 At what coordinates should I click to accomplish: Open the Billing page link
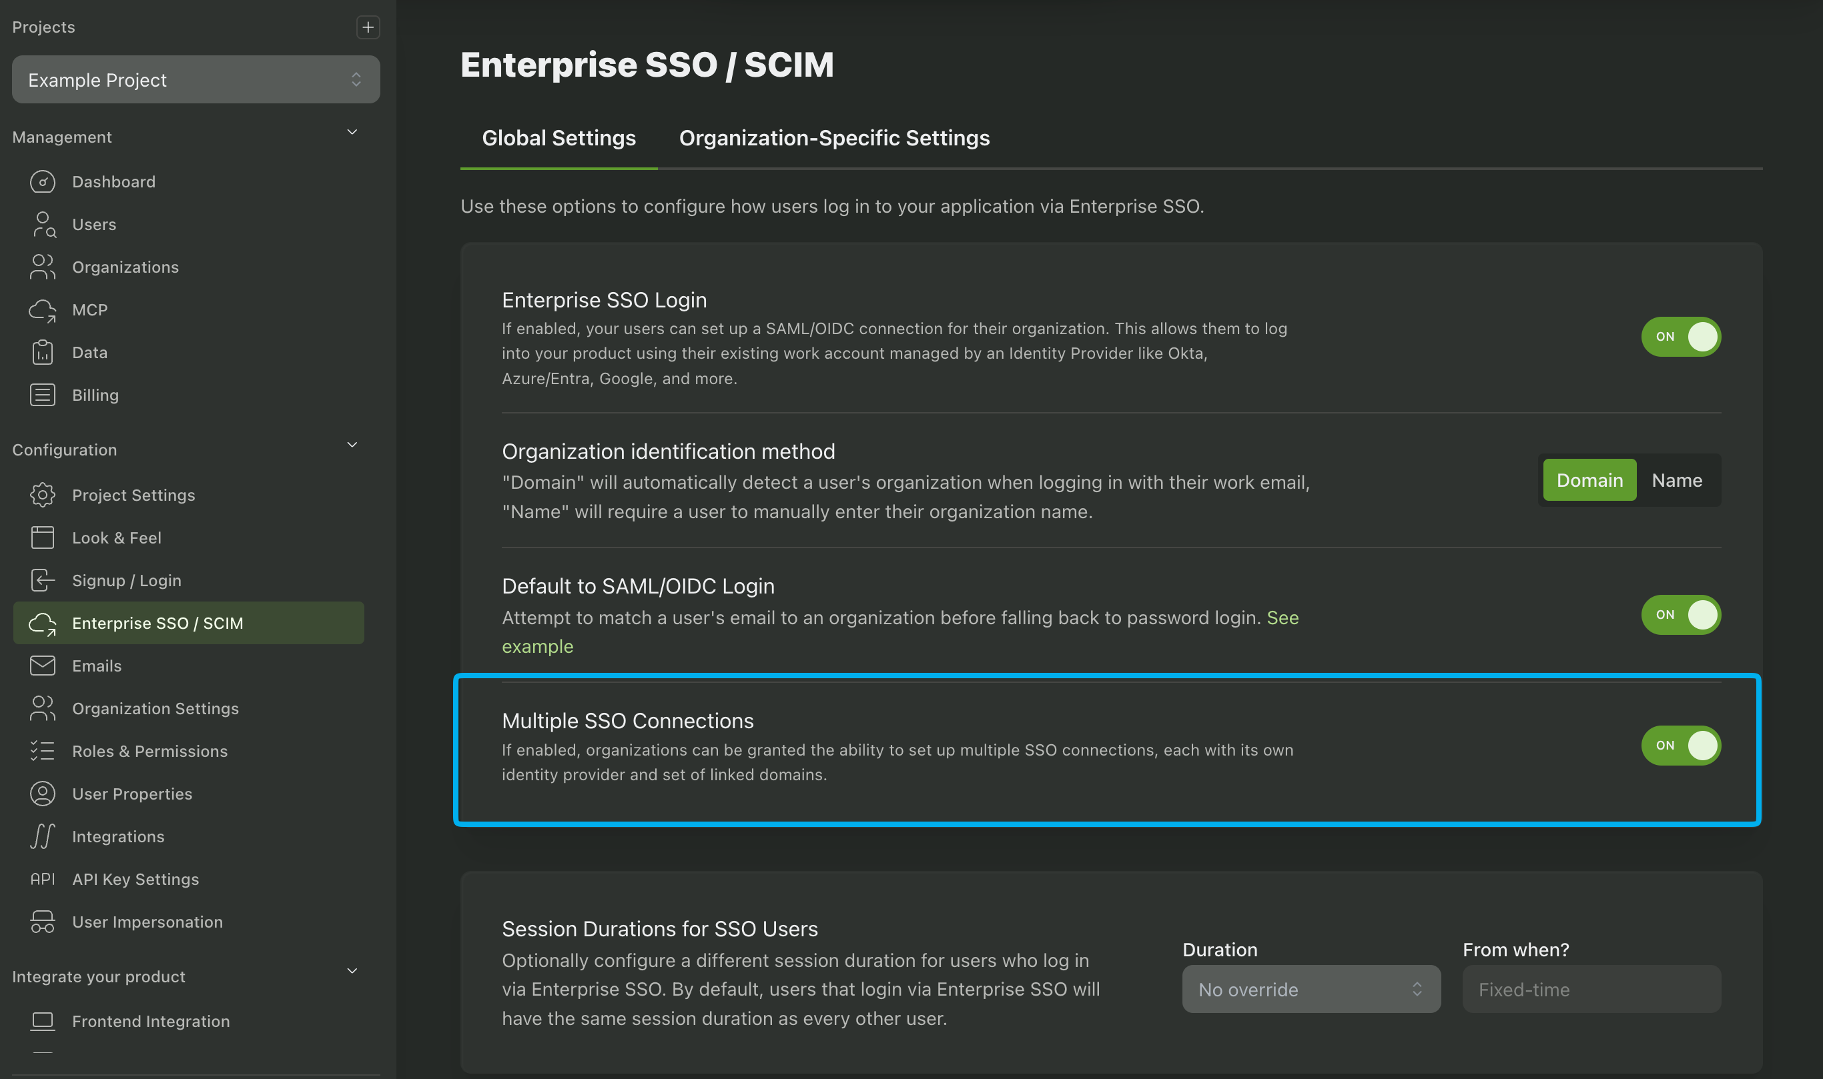pos(95,395)
